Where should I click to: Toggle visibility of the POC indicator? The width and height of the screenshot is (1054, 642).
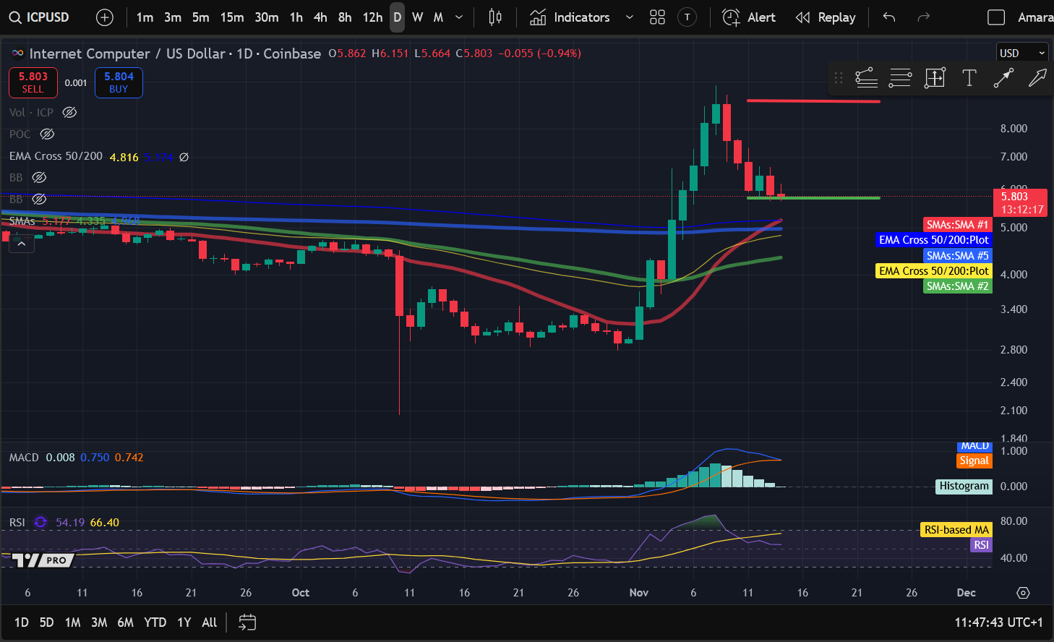(x=47, y=134)
